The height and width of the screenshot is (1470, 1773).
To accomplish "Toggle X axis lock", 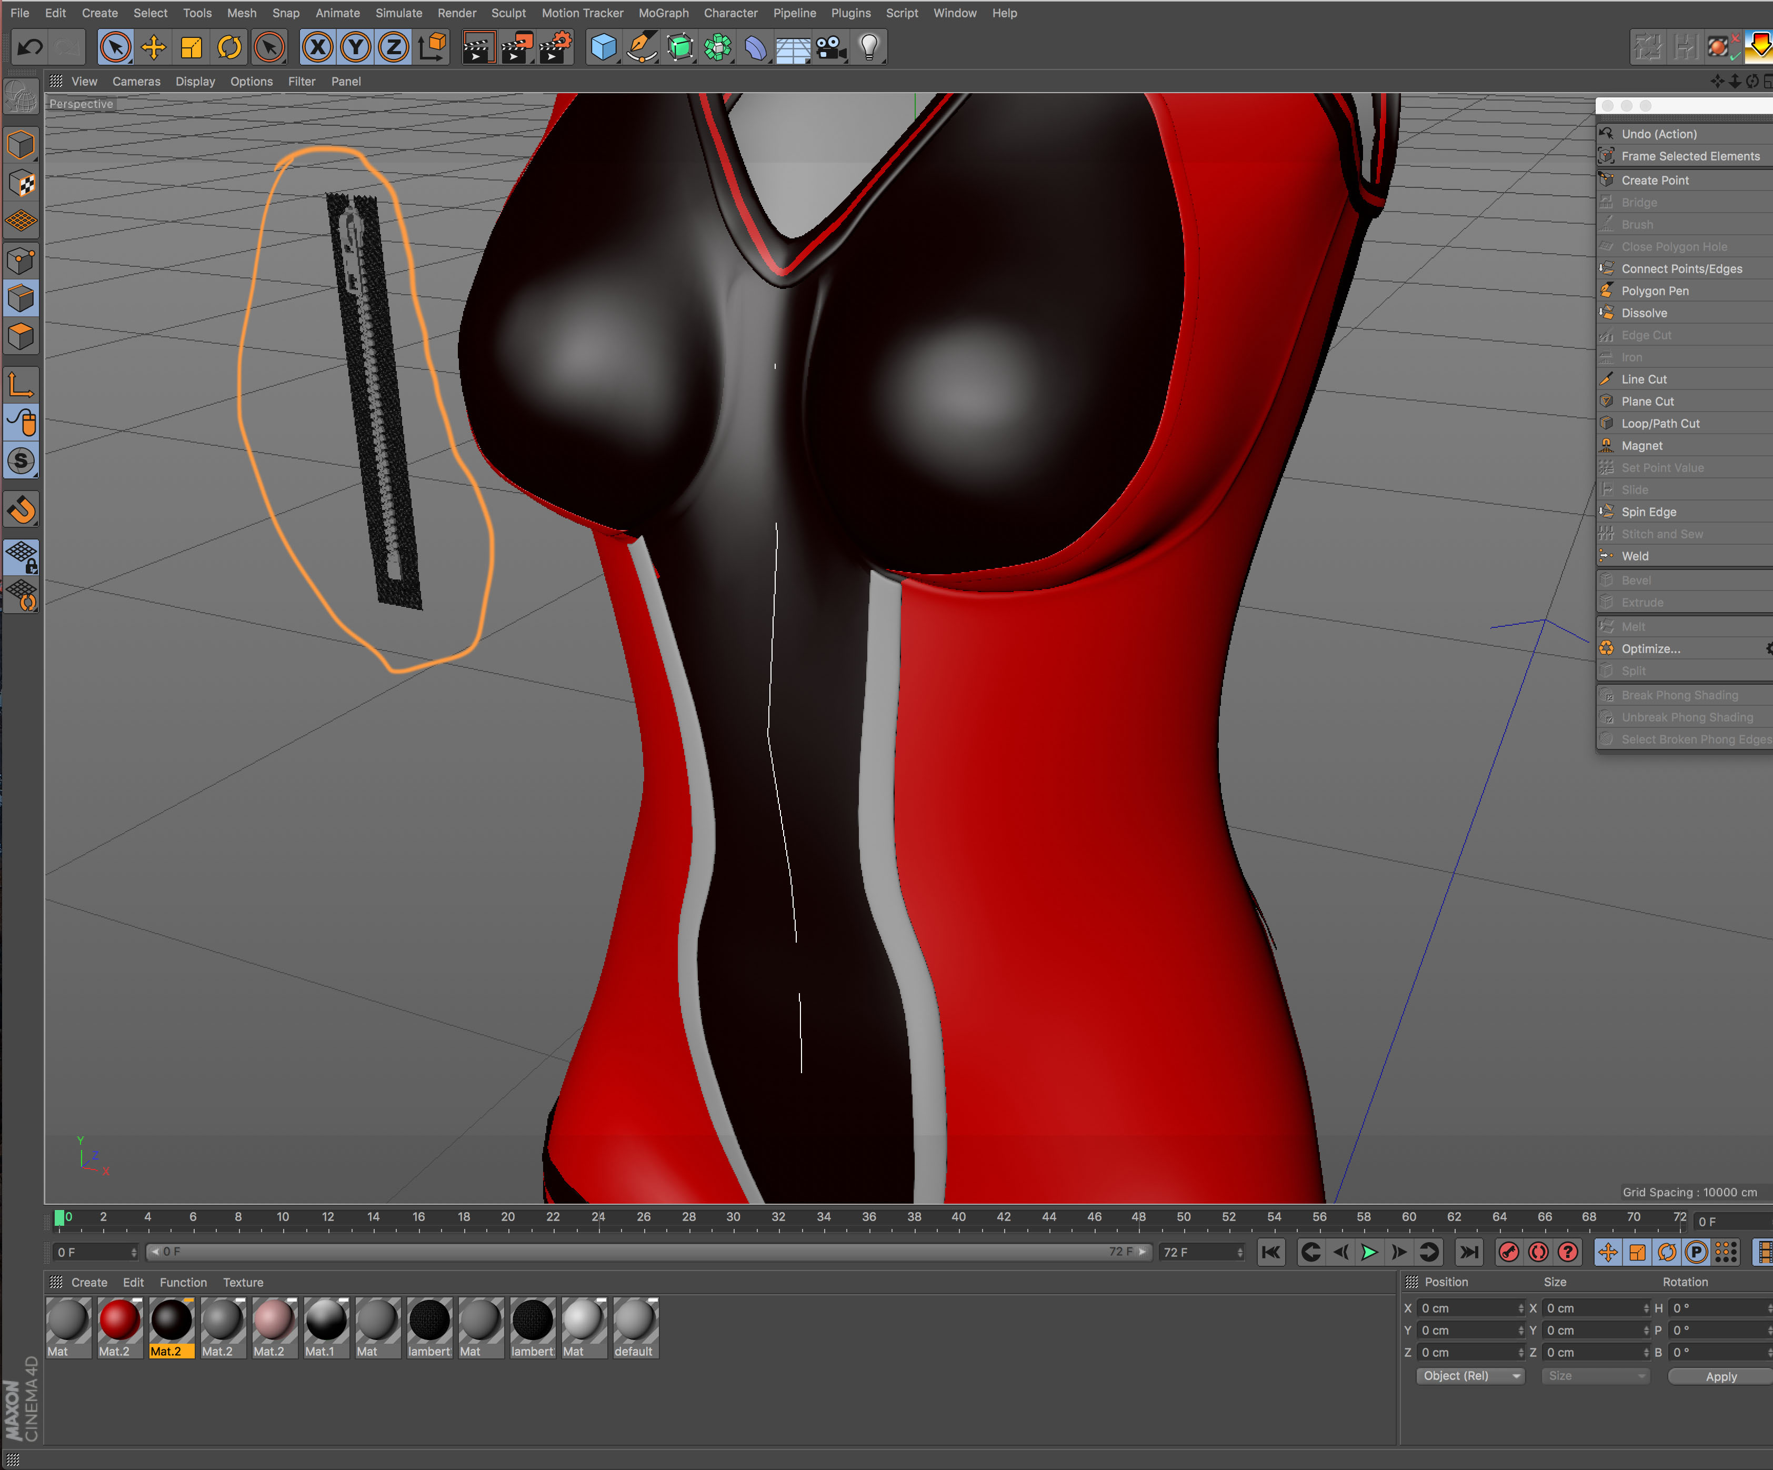I will (x=317, y=47).
